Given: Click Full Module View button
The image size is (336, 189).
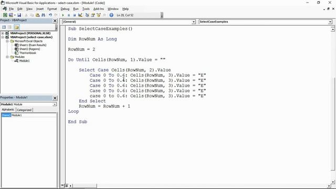Looking at the screenshot, I should (x=66, y=185).
